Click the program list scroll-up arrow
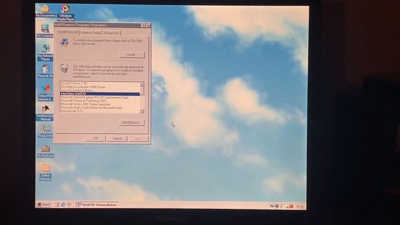Screen dimensions: 400x225 pos(142,84)
